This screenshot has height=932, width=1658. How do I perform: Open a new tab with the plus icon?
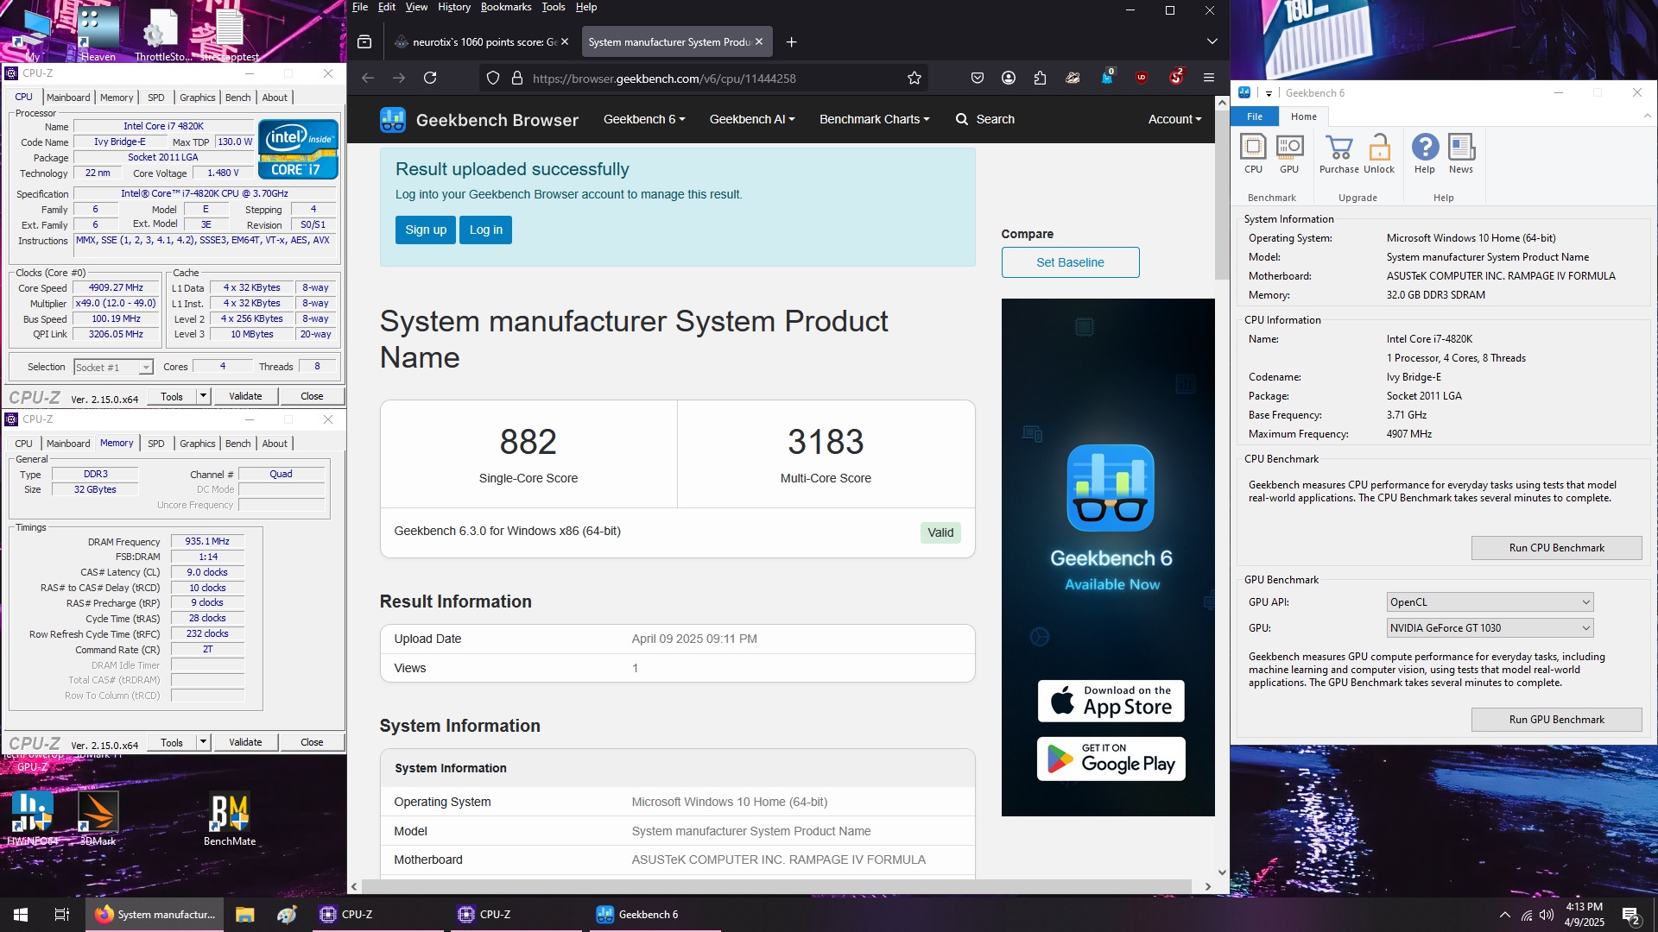(x=791, y=41)
